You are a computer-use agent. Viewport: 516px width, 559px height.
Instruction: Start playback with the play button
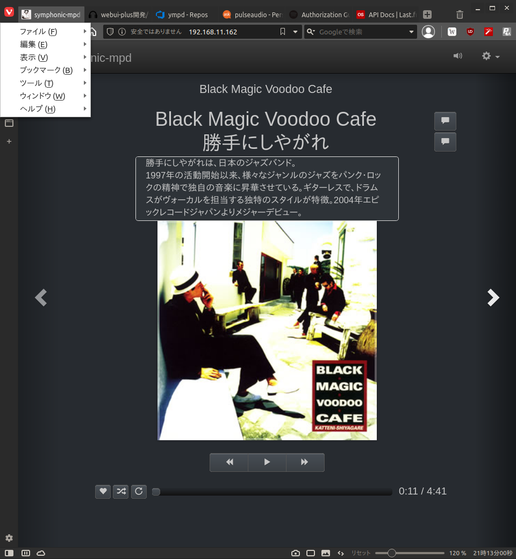267,462
